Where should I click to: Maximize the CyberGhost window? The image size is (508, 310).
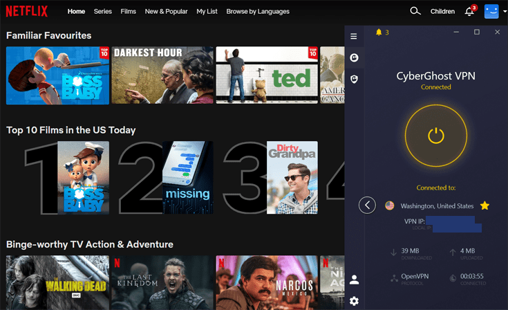477,32
